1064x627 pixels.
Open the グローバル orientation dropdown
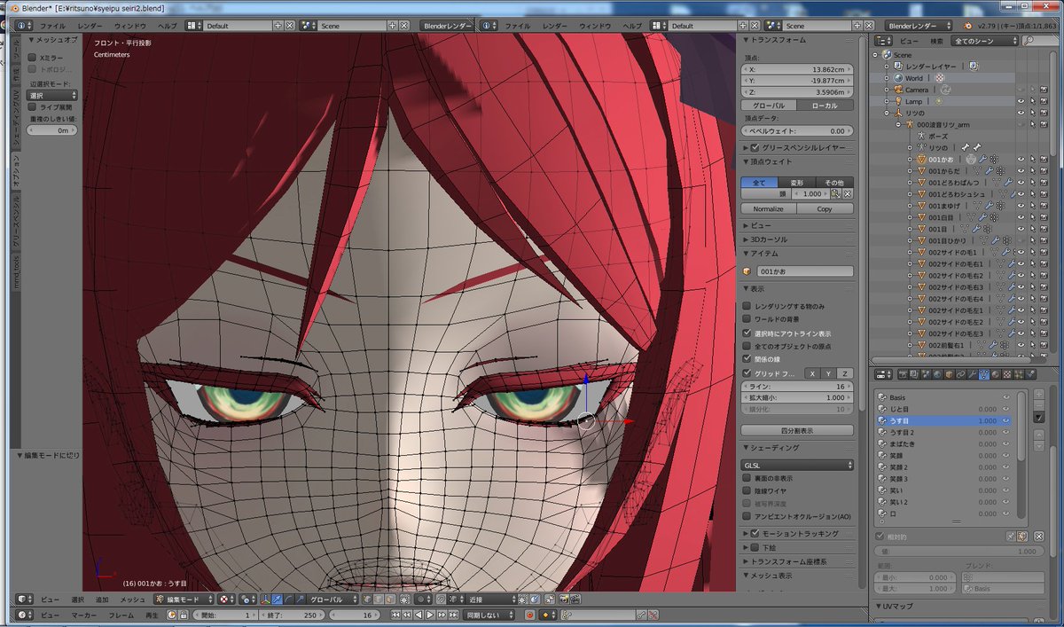coord(331,599)
